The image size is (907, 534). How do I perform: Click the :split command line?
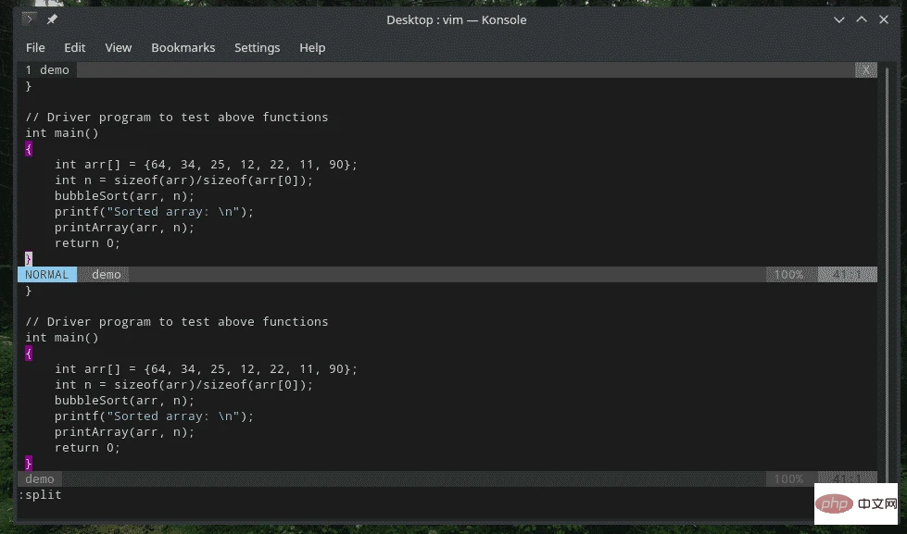pyautogui.click(x=41, y=495)
